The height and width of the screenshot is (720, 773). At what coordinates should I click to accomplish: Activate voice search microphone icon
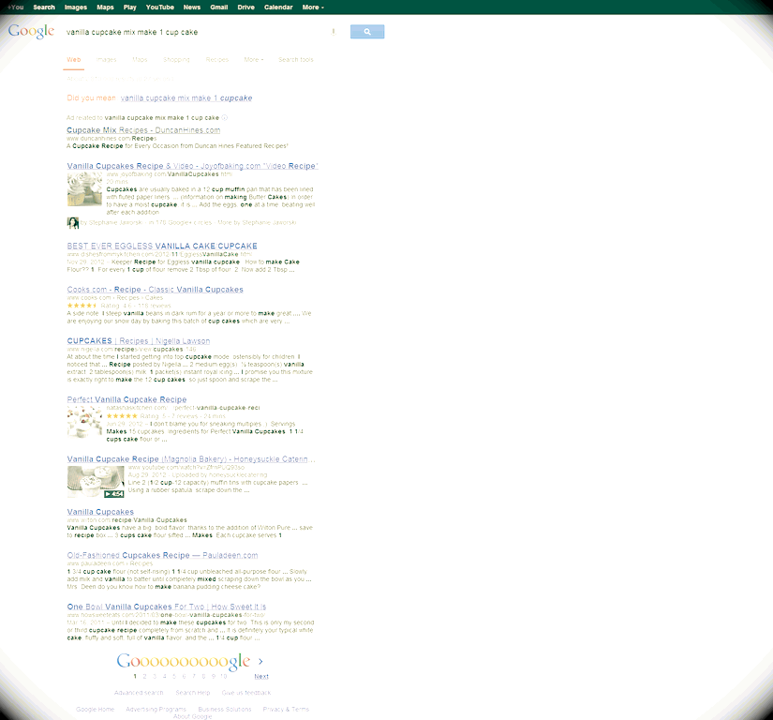click(334, 32)
